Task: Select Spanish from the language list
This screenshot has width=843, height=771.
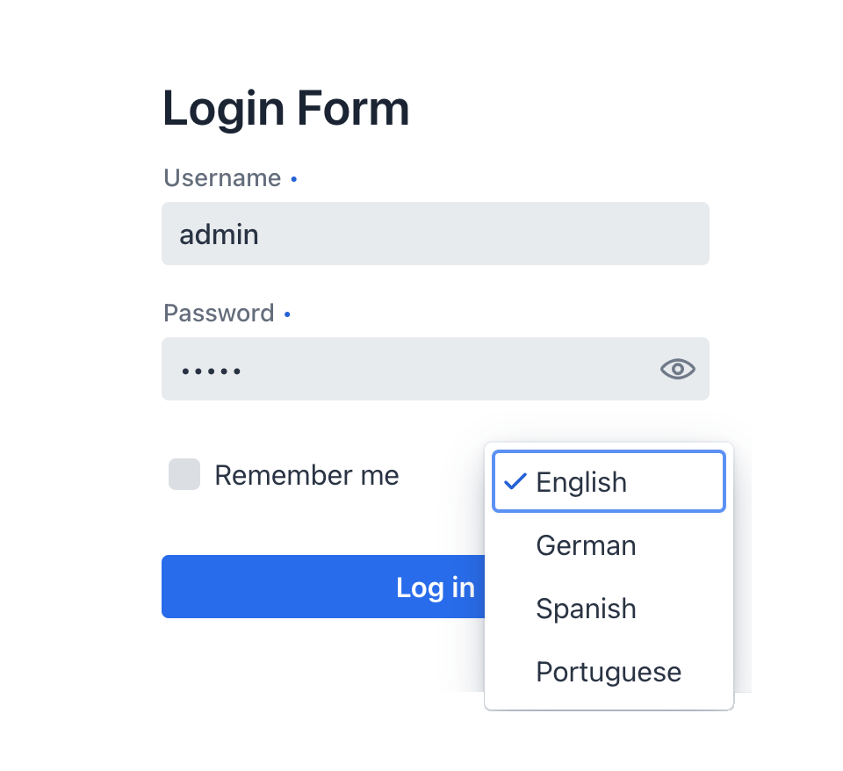Action: click(586, 609)
